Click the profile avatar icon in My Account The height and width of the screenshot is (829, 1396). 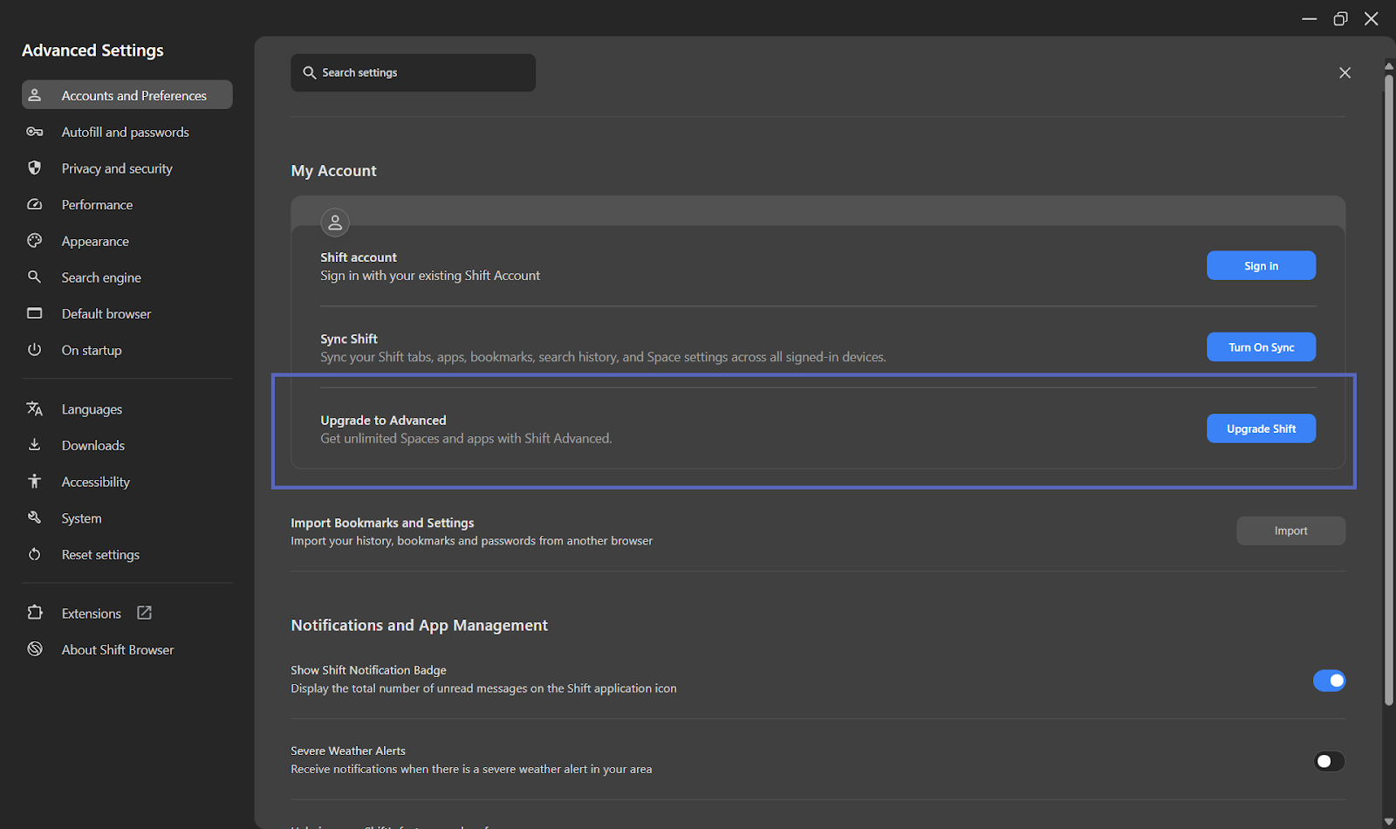(x=335, y=223)
